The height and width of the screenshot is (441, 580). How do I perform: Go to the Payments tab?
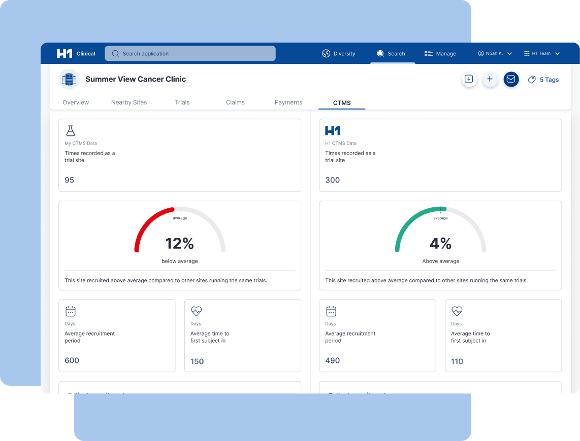(288, 102)
